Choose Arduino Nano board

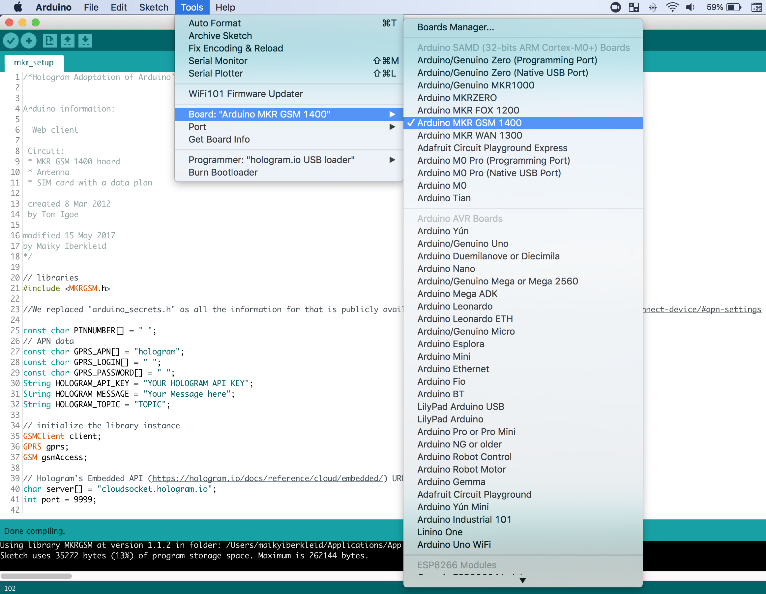tap(523, 269)
